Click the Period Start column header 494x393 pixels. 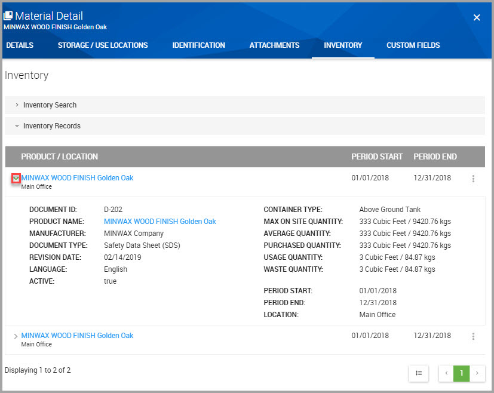click(377, 157)
